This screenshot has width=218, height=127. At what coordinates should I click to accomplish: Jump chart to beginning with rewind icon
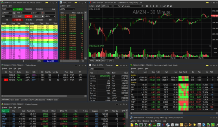[147, 6]
